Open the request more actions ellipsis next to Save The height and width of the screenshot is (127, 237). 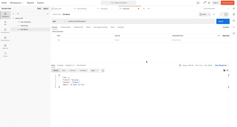(214, 14)
